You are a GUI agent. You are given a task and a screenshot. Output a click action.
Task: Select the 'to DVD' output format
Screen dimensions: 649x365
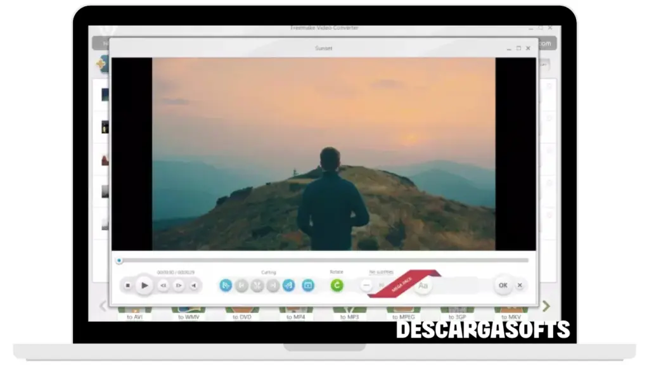coord(243,316)
